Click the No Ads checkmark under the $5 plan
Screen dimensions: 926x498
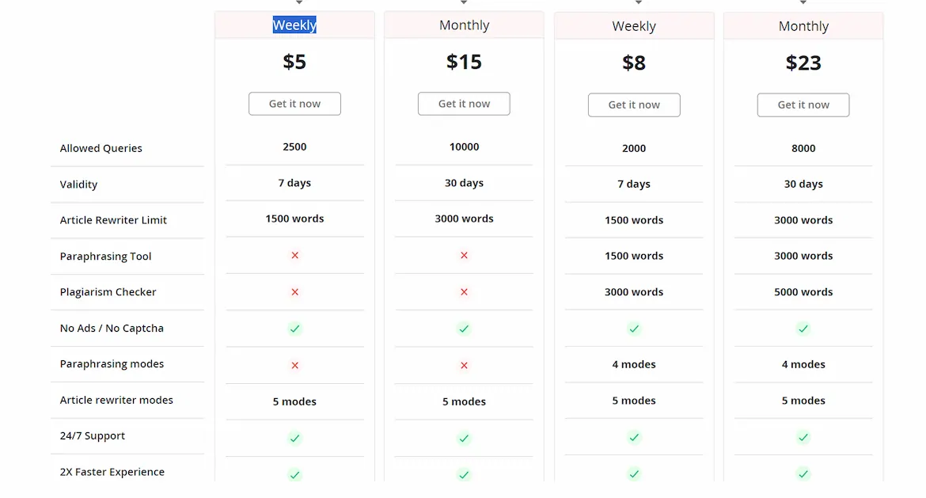295,329
